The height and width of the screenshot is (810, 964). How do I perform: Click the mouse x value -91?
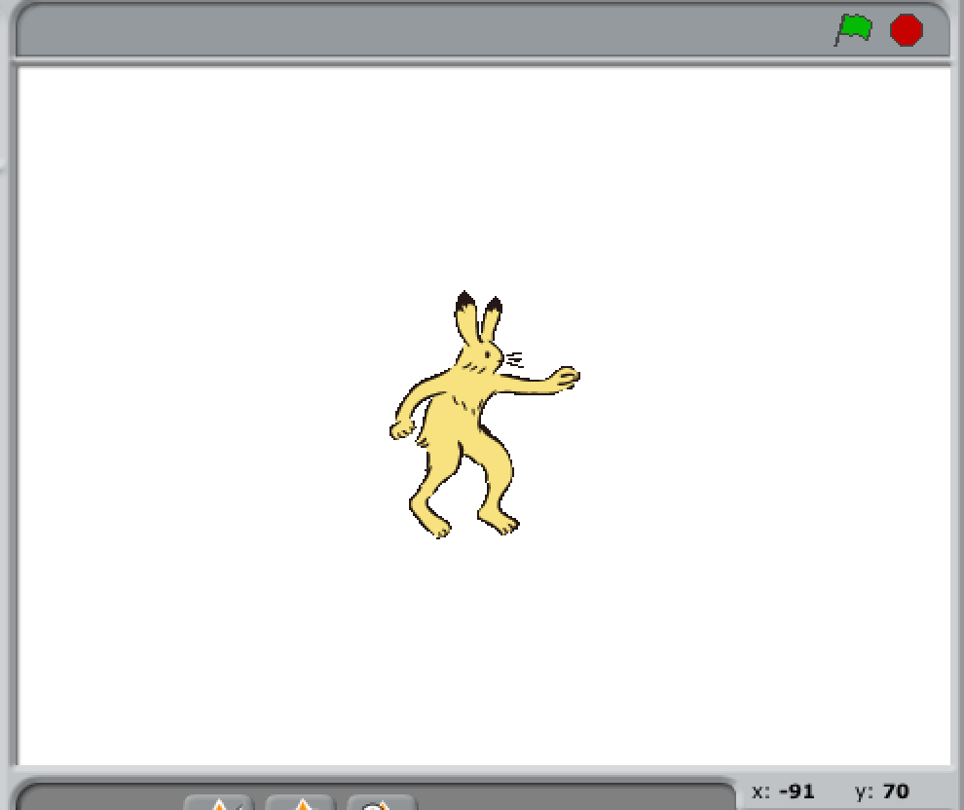[x=797, y=791]
